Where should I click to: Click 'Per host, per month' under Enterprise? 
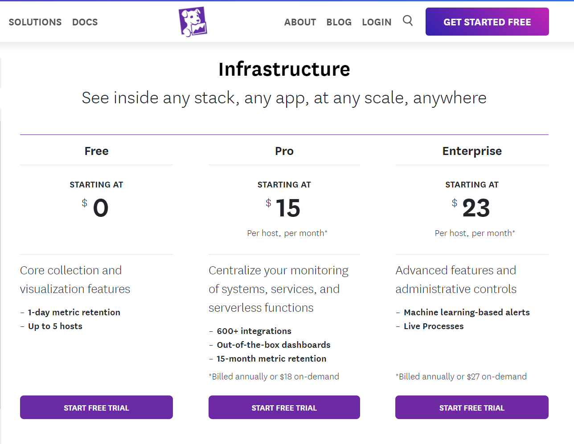coord(475,233)
